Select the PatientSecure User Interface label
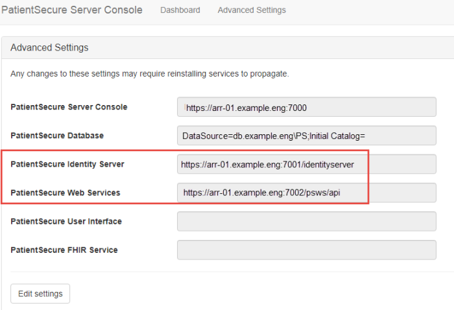This screenshot has width=454, height=310. (x=66, y=221)
